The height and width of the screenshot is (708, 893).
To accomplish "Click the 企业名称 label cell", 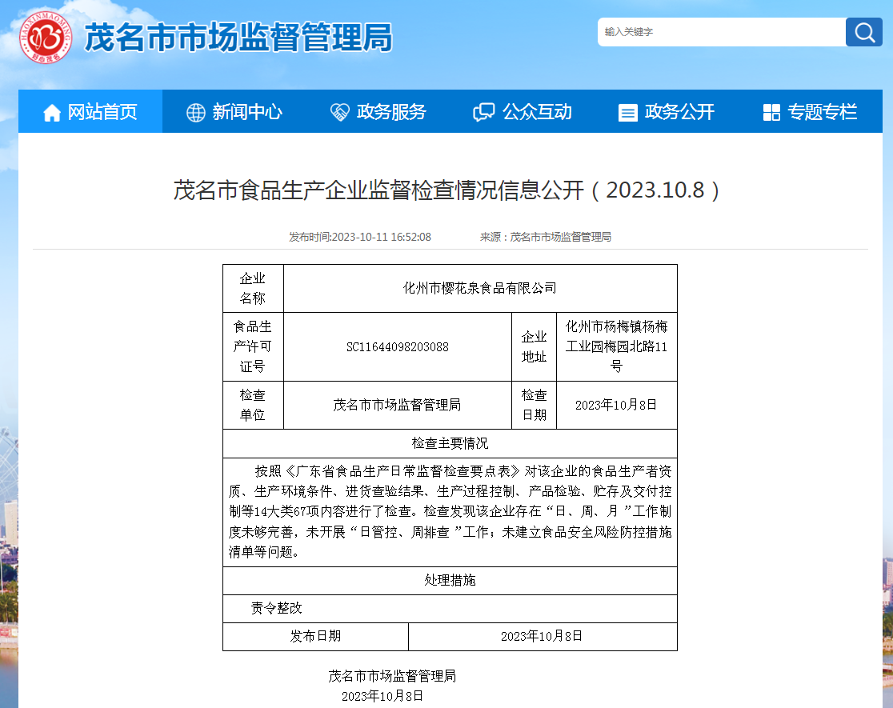I will point(253,288).
